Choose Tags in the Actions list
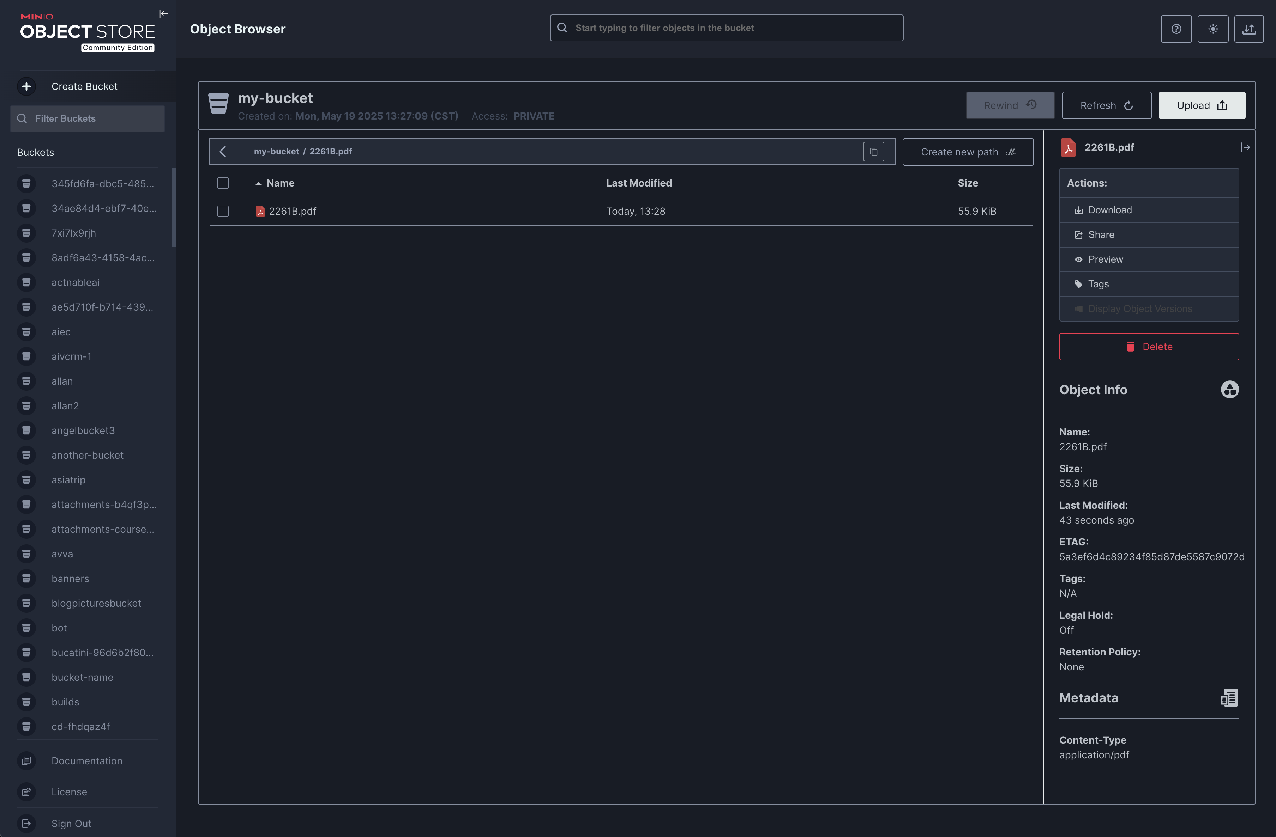This screenshot has width=1276, height=837. pos(1098,284)
